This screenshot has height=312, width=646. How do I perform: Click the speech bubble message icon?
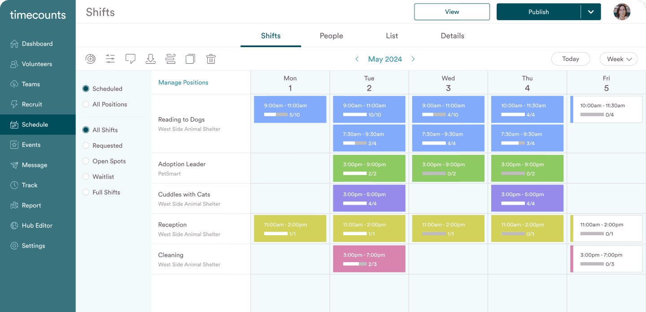click(x=131, y=59)
